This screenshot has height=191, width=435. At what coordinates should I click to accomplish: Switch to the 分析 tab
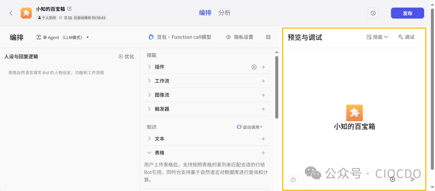point(224,13)
